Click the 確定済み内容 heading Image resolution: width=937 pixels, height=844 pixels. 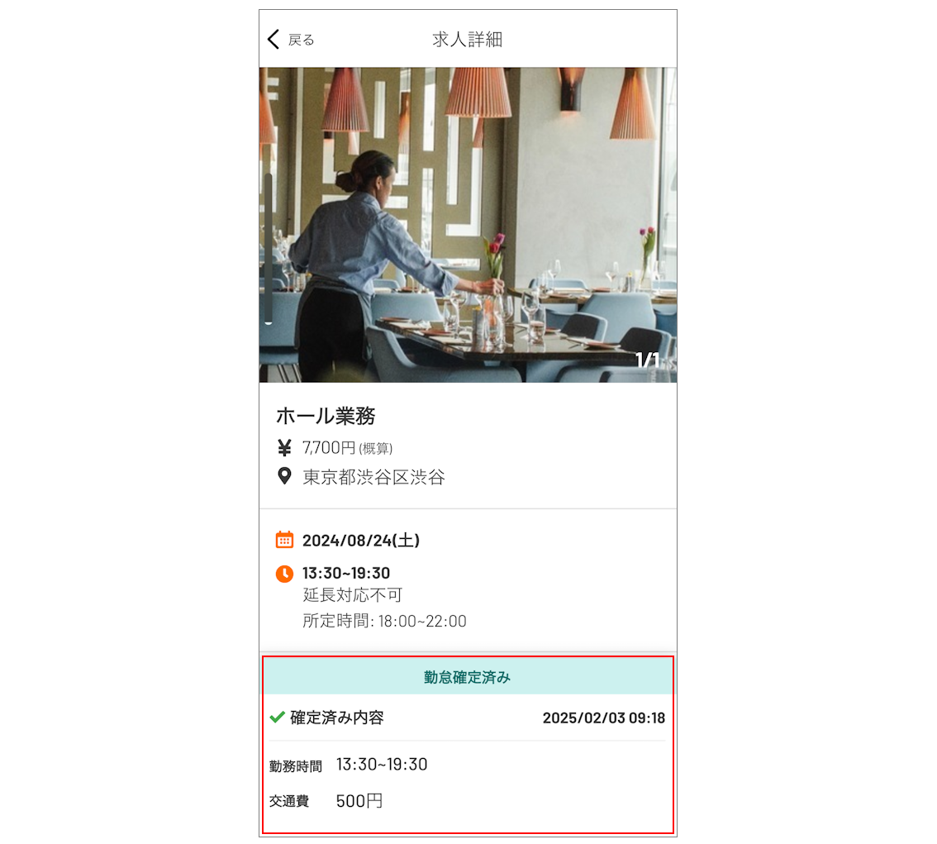coord(337,718)
